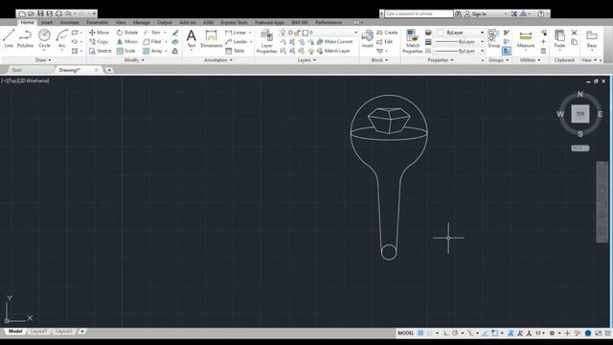613x345 pixels.
Task: Click the object color swatch in Properties
Action: 428,33
